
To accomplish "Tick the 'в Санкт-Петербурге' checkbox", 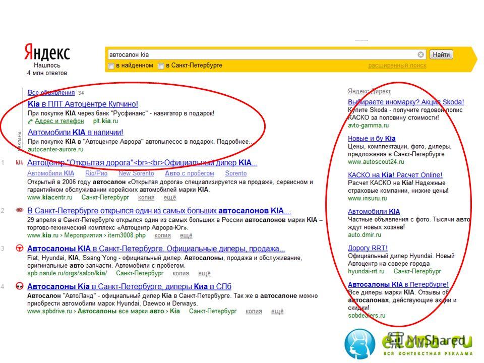I will click(161, 66).
